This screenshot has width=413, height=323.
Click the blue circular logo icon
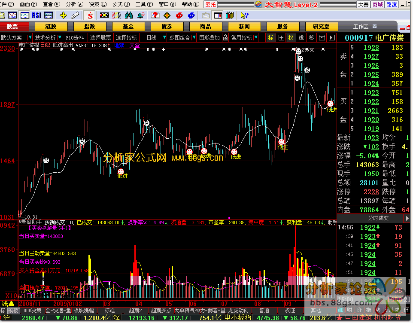191,15
